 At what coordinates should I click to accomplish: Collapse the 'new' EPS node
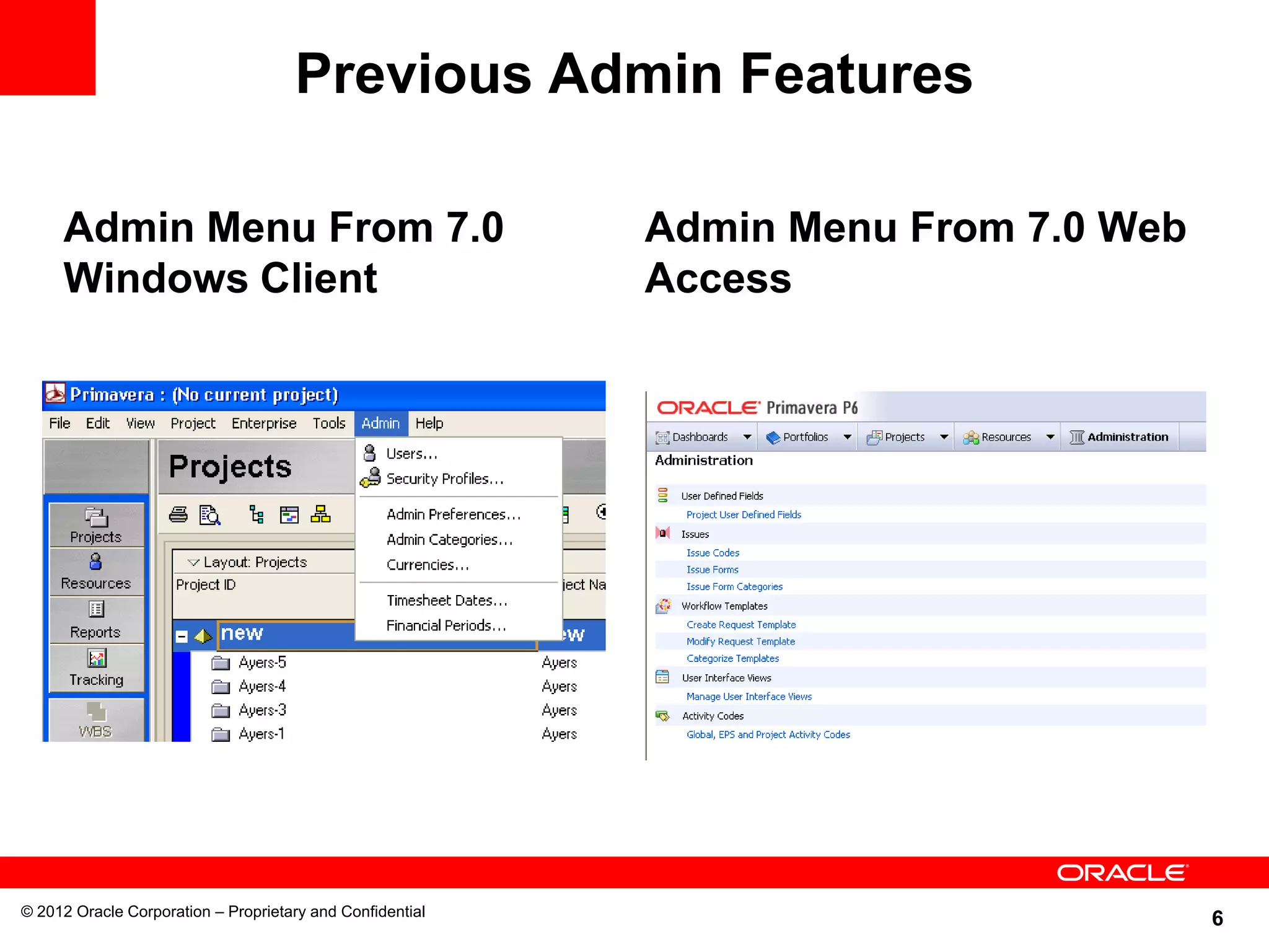(182, 637)
